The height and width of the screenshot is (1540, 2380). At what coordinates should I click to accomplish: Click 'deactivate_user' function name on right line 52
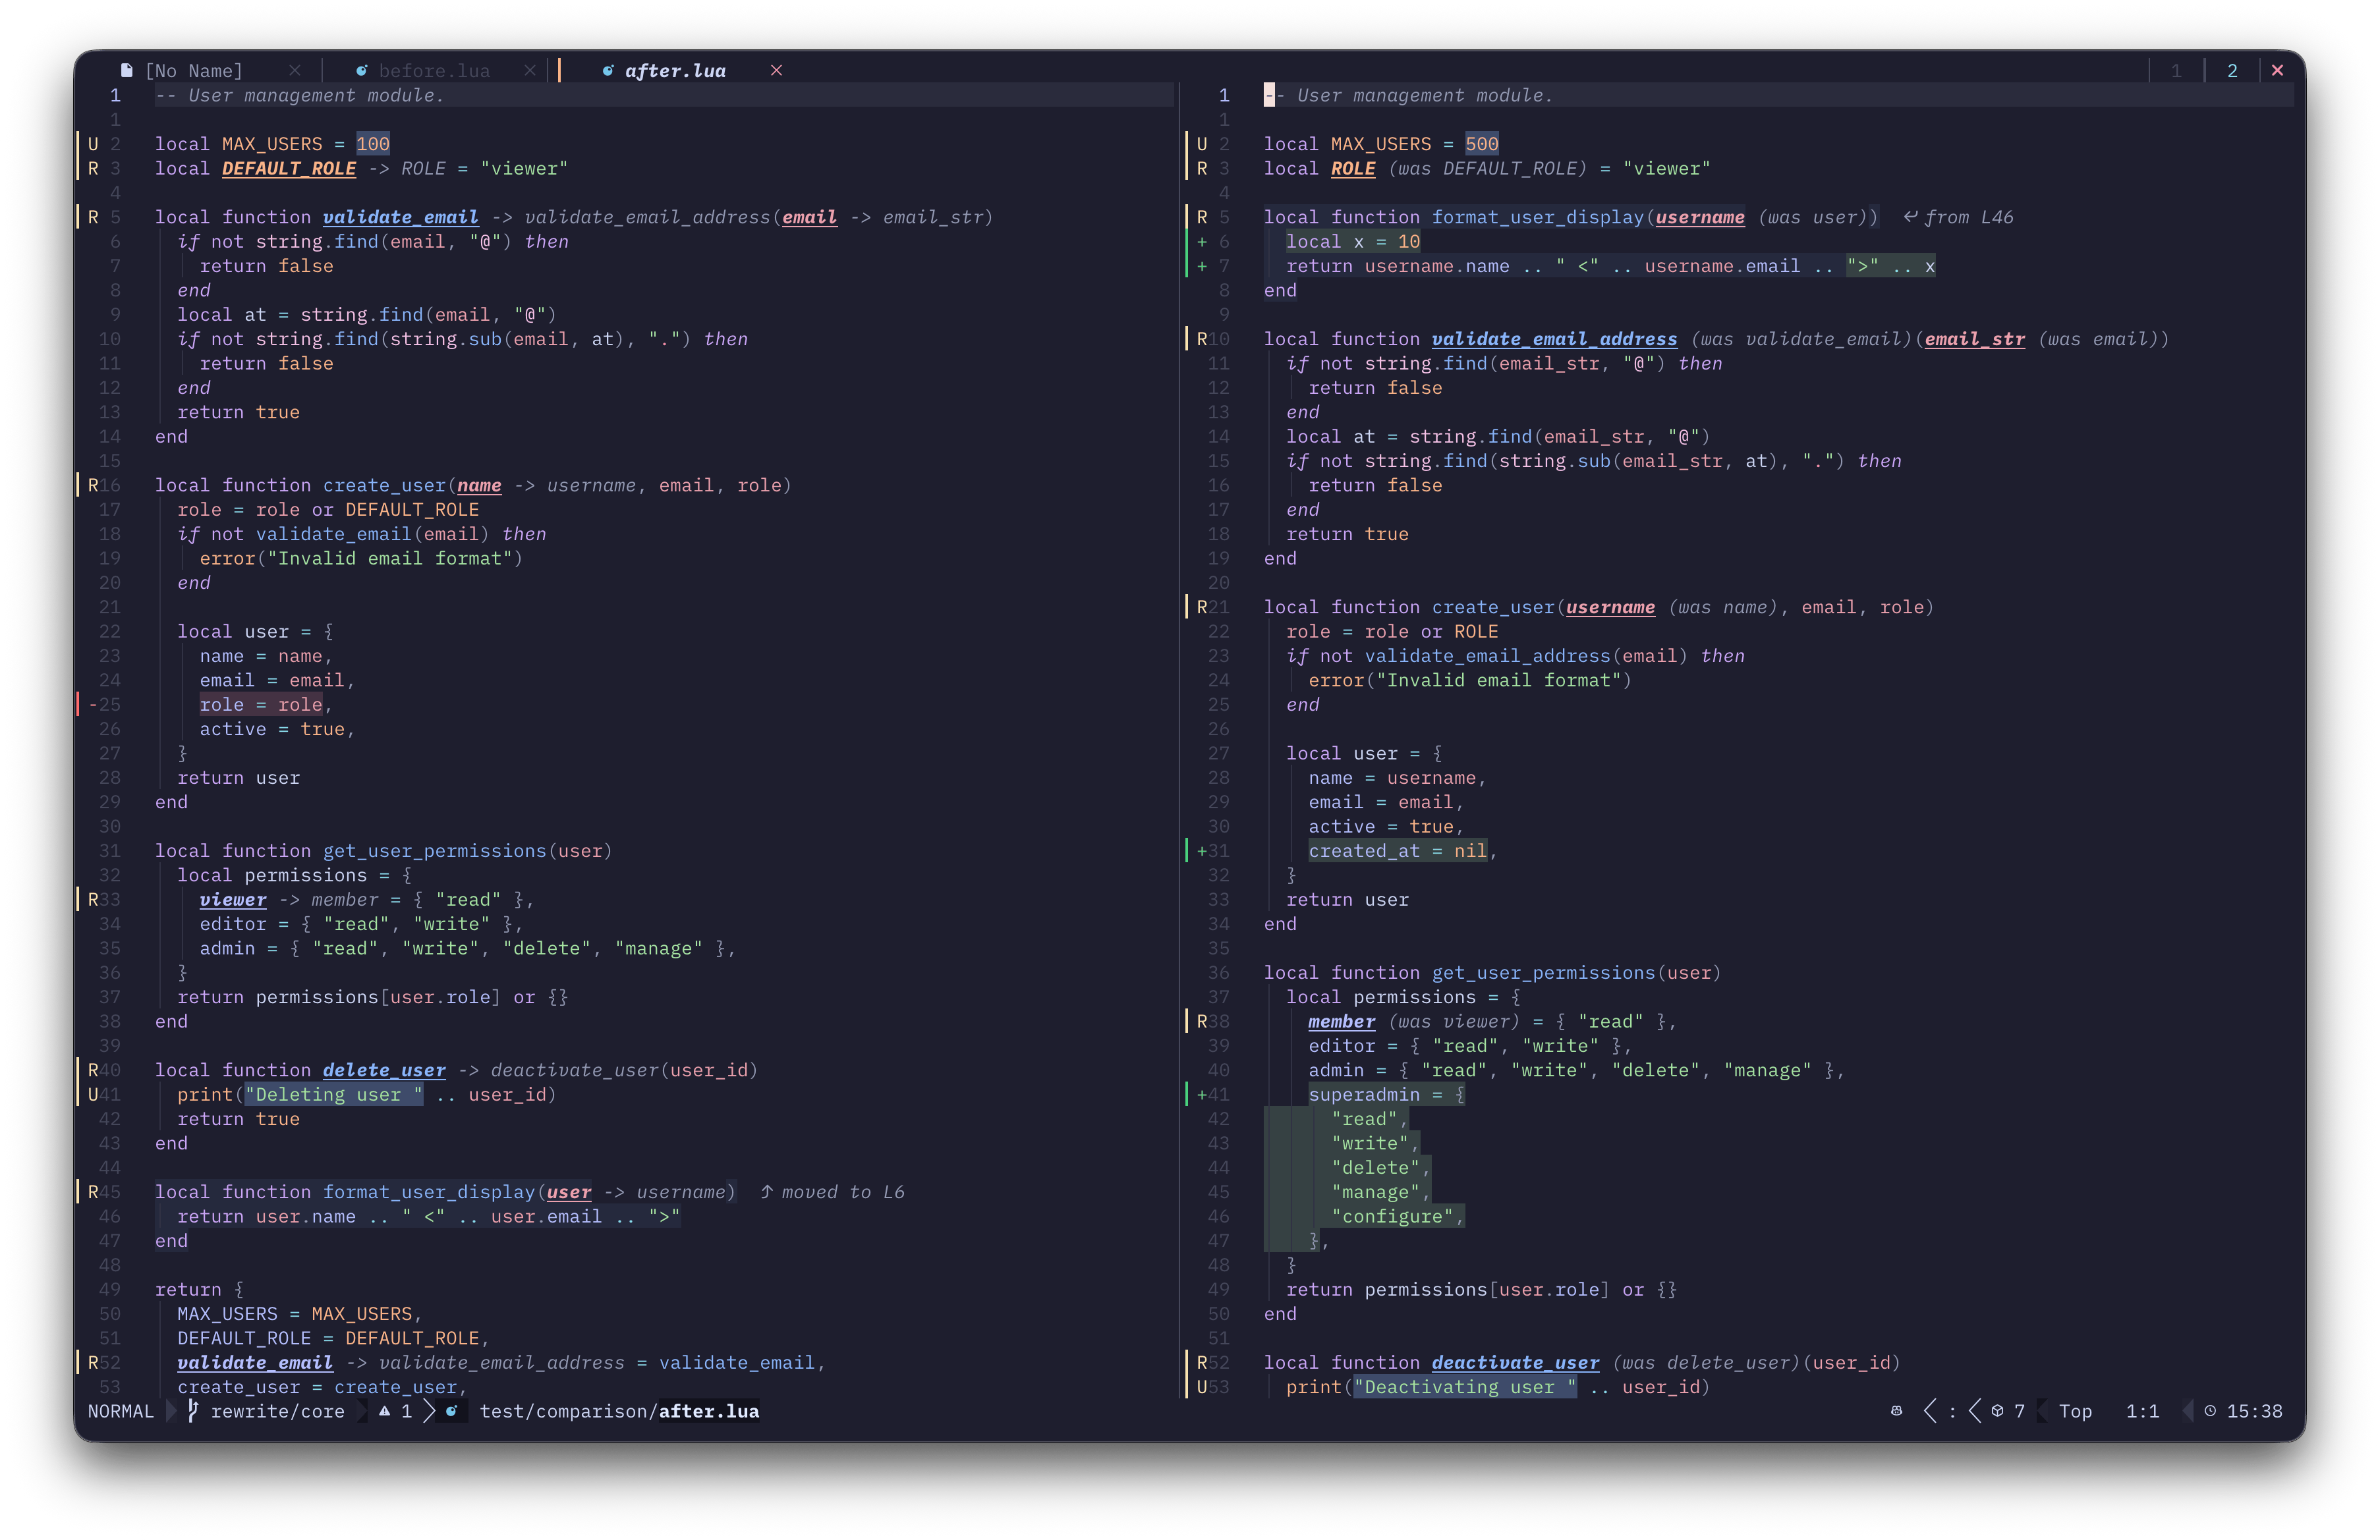tap(1515, 1363)
